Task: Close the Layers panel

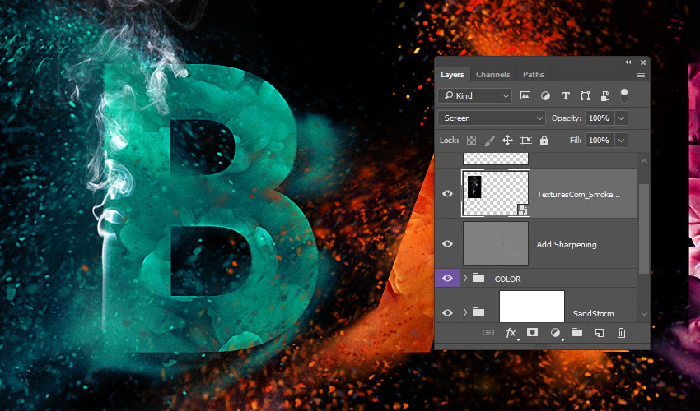Action: 643,62
